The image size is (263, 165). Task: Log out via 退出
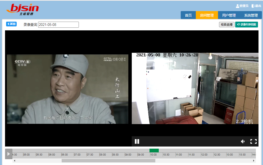pyautogui.click(x=256, y=6)
